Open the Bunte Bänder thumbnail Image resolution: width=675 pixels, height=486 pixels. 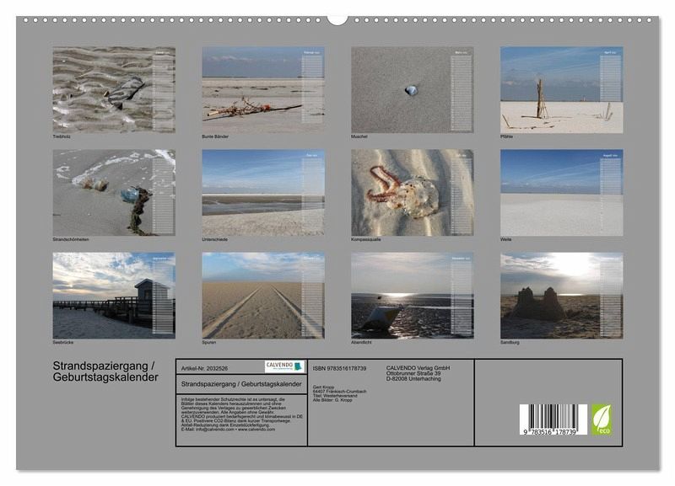pos(263,89)
